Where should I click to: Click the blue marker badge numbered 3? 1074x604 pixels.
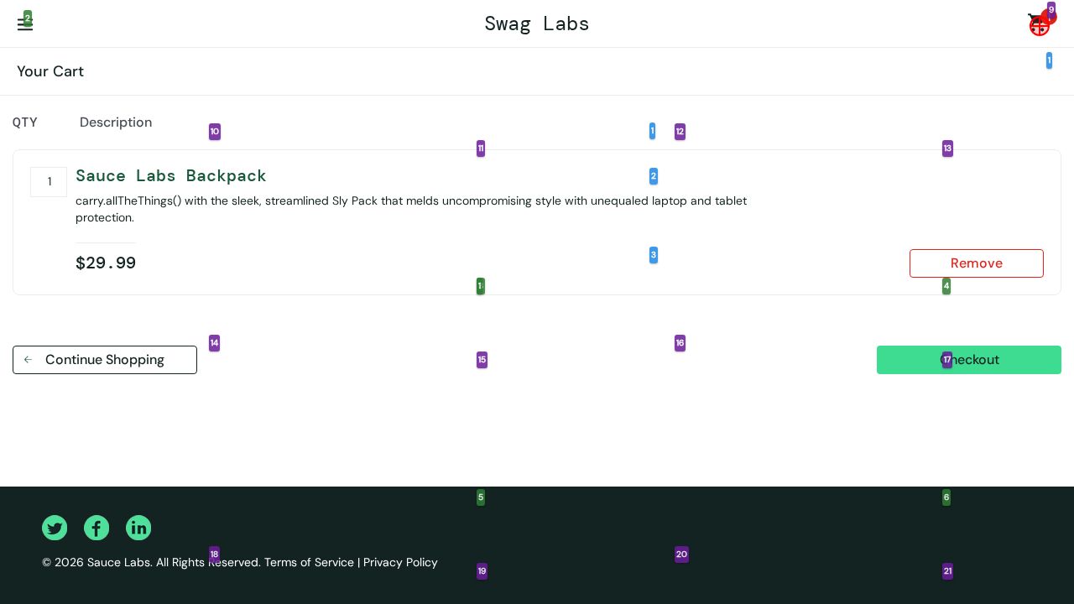click(x=654, y=255)
